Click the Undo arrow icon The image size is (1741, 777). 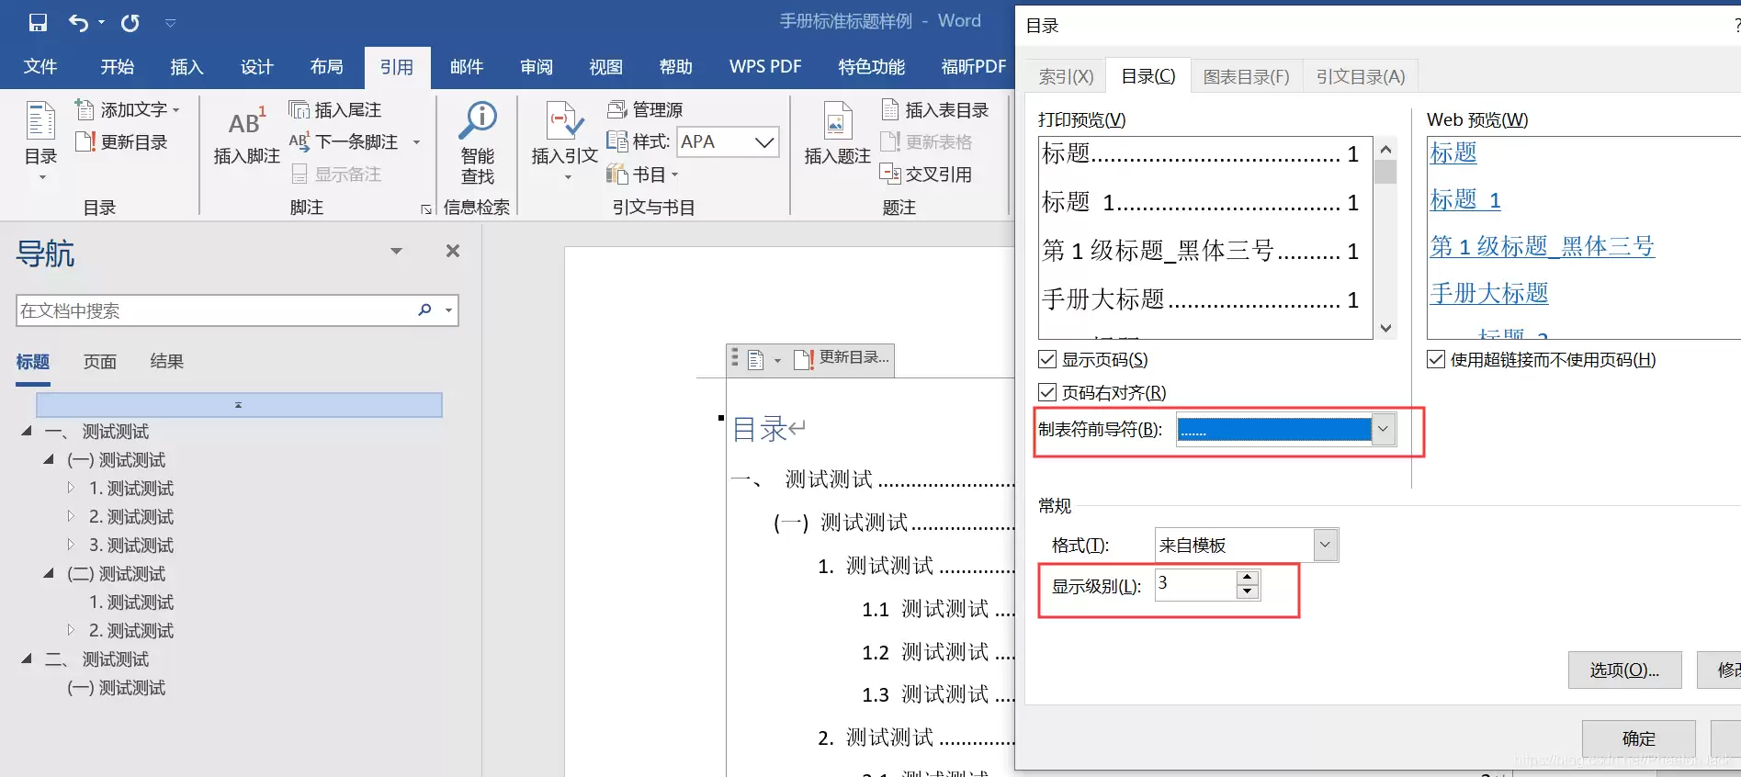tap(78, 23)
